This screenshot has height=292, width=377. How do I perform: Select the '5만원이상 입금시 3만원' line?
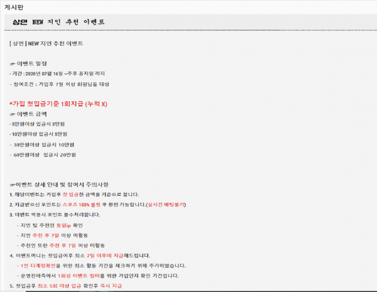click(39, 124)
